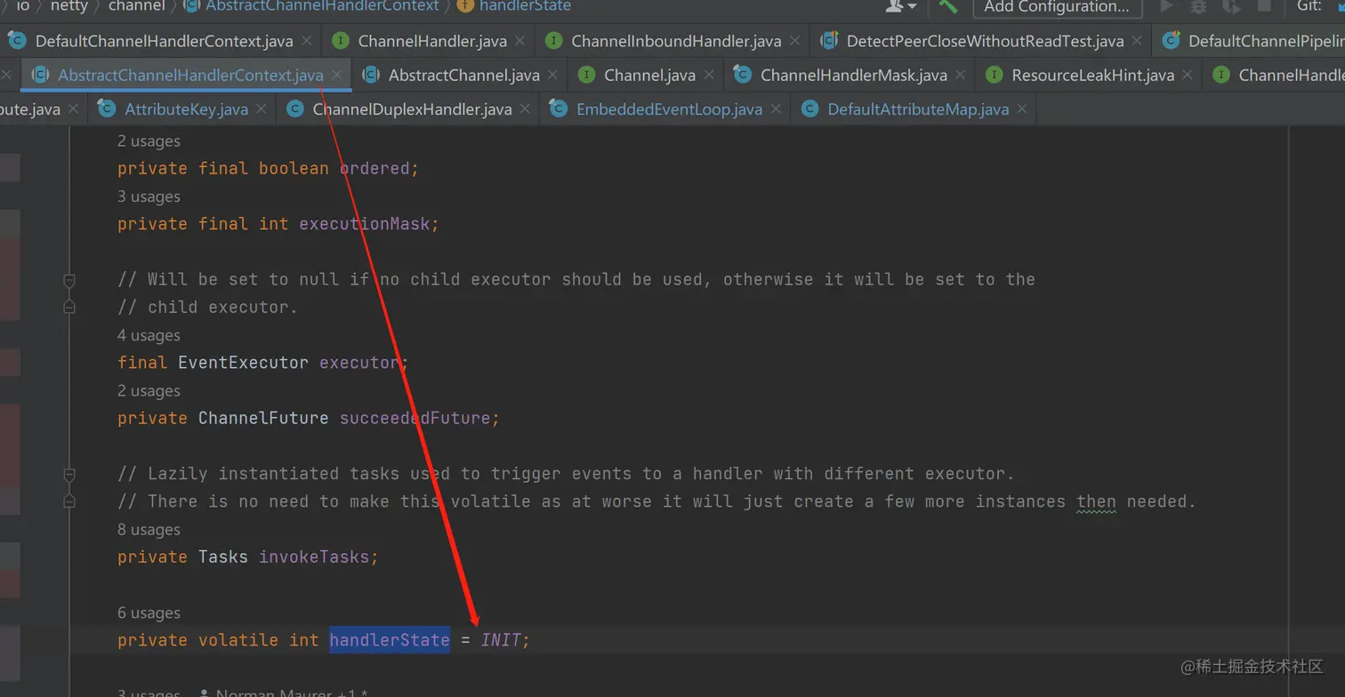
Task: Click fold end marker beside "There is no need" line
Action: (69, 501)
